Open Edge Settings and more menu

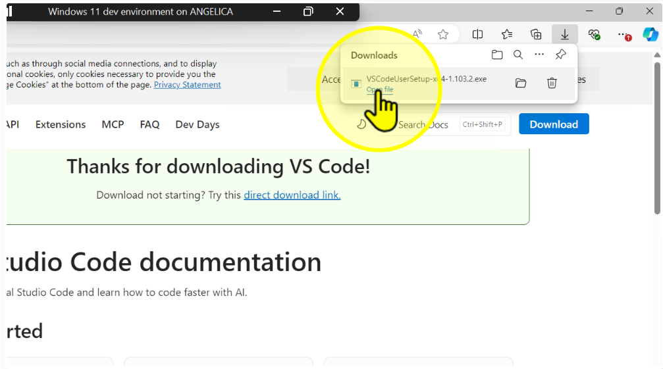pos(623,35)
